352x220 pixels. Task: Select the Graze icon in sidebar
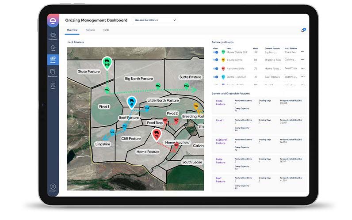coord(53,60)
